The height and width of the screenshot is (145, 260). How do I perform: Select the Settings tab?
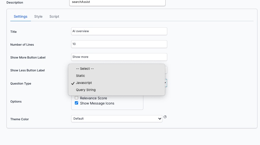pos(20,16)
